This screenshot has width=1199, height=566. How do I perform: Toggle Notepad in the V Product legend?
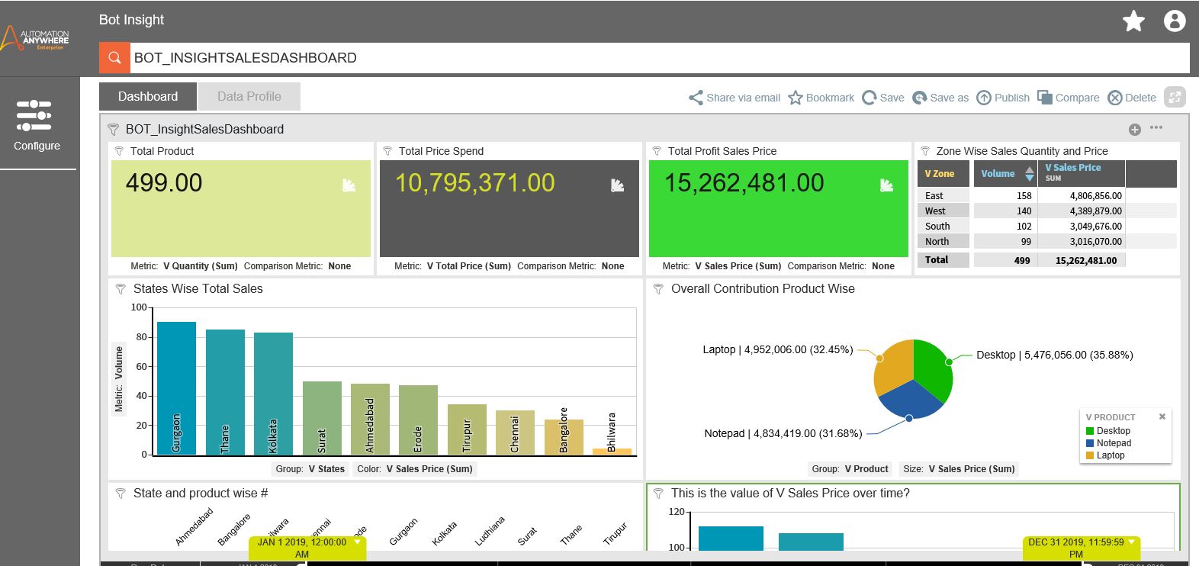pos(1113,443)
